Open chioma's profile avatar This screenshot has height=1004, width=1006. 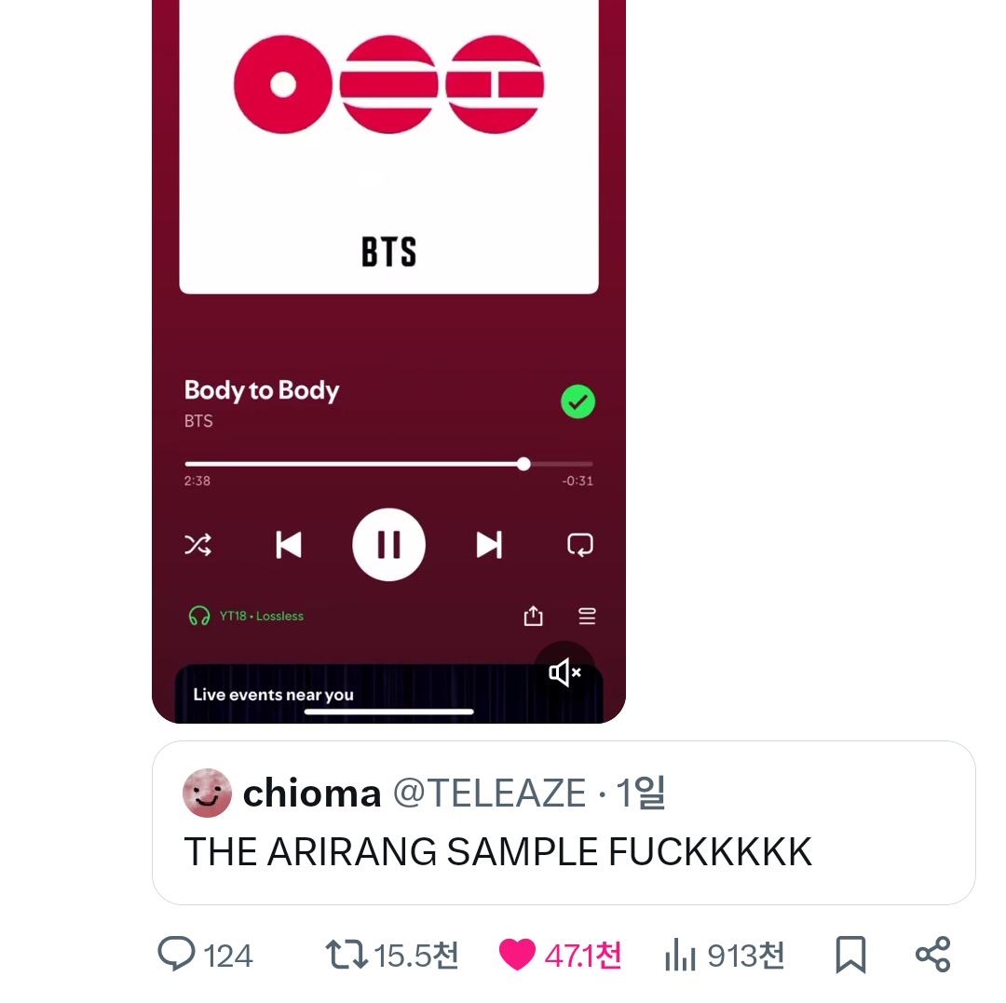click(x=207, y=794)
